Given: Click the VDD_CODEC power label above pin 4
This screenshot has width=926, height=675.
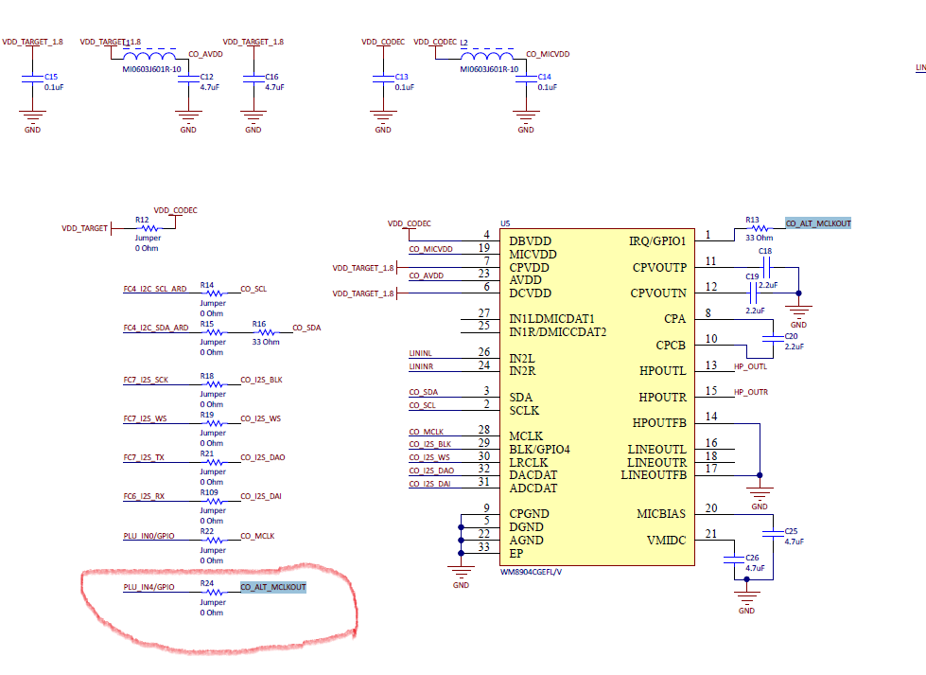Looking at the screenshot, I should tap(408, 223).
